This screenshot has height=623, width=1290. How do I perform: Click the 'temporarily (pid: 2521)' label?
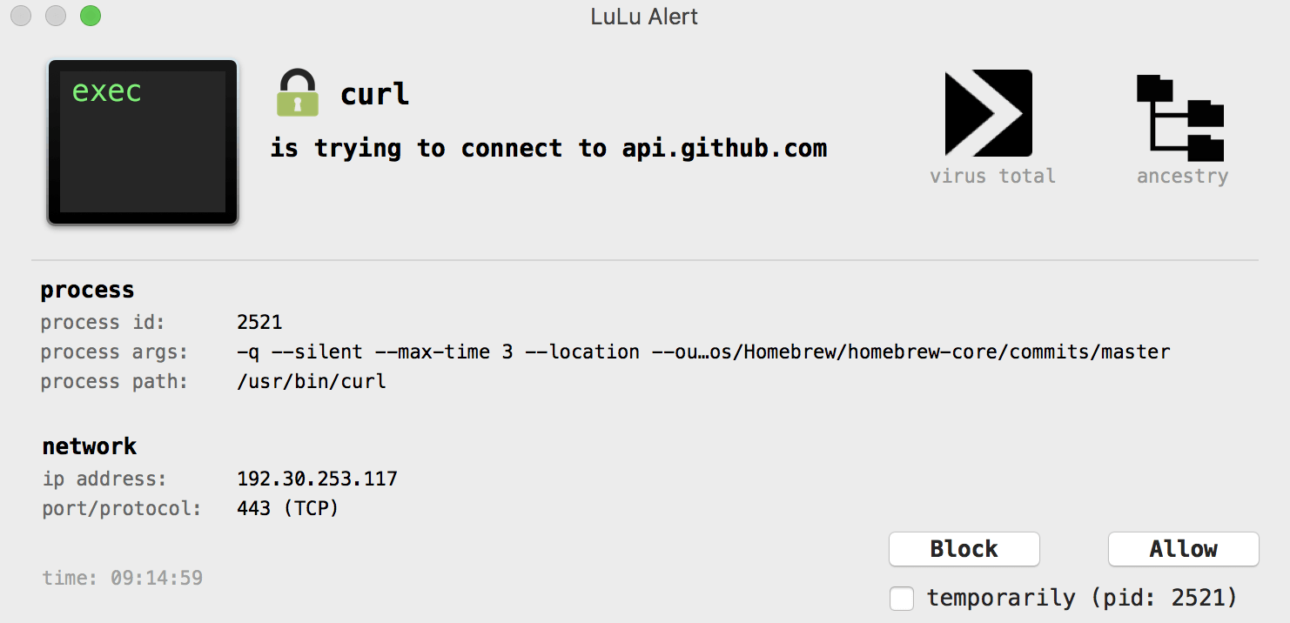point(1082,598)
